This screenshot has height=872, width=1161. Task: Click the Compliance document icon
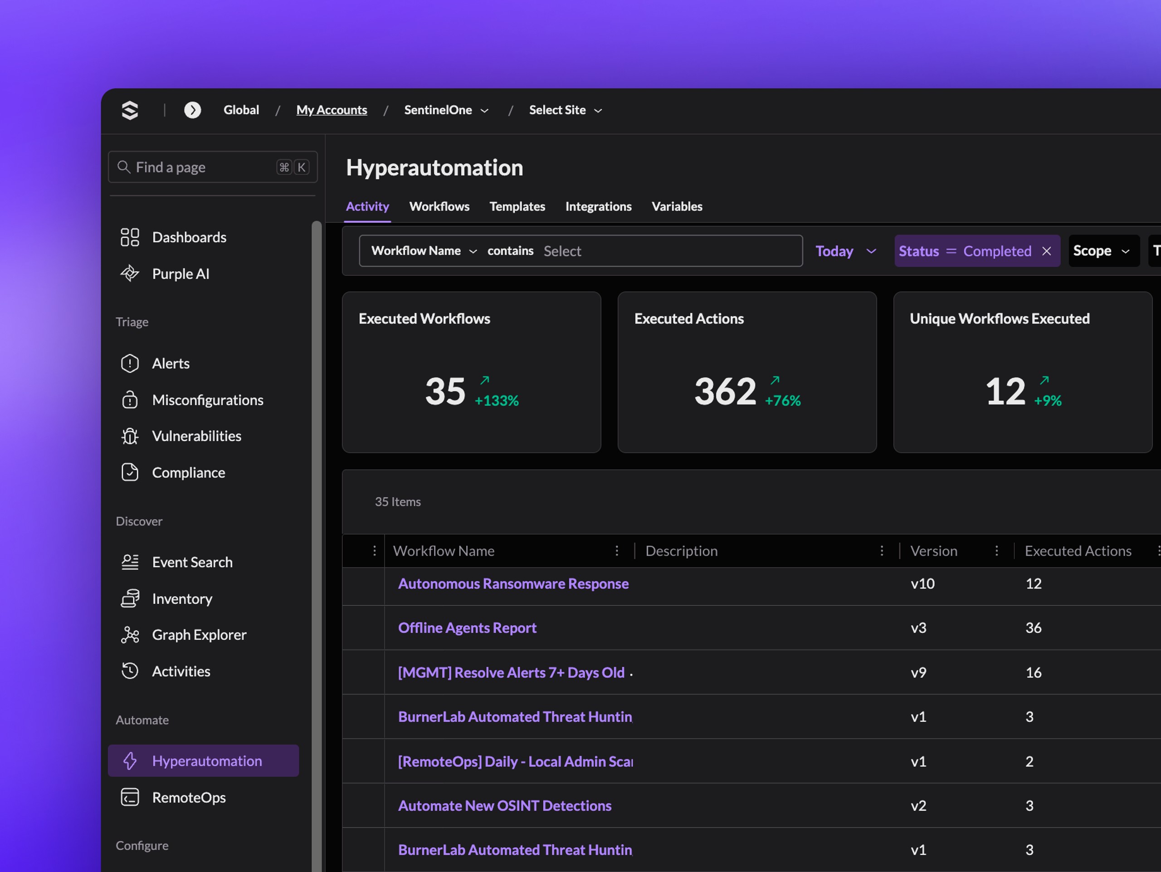(x=130, y=472)
